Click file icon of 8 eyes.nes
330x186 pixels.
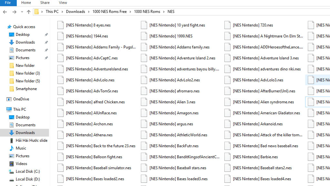[x=60, y=25]
